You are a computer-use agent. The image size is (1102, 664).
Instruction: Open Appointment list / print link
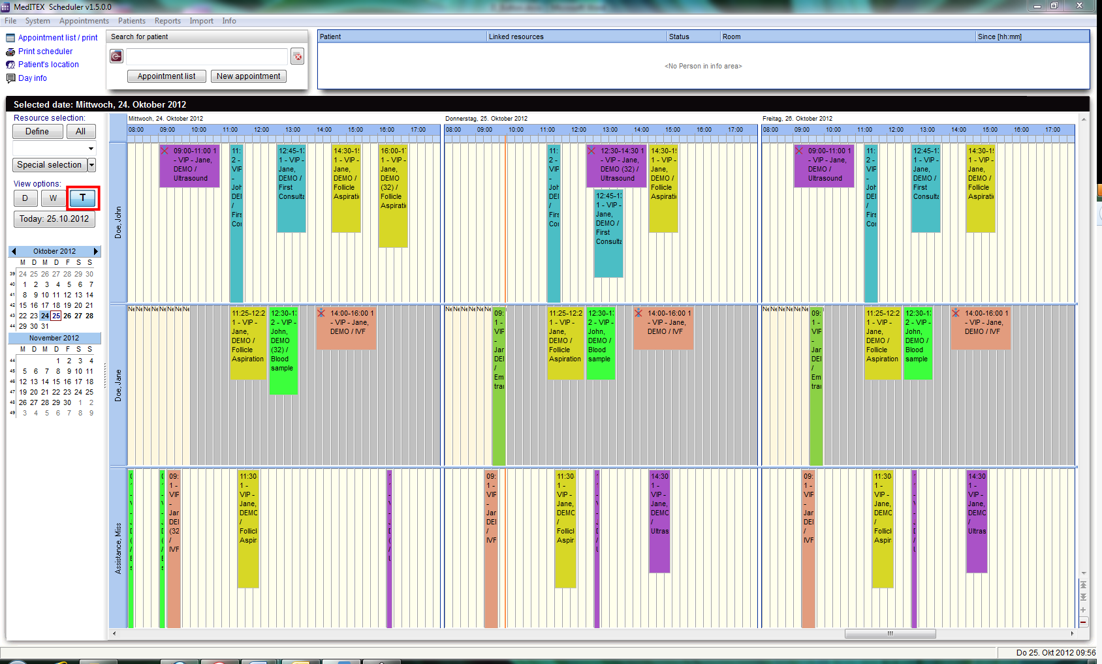coord(57,38)
